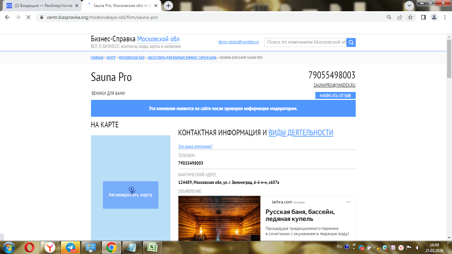Email SAUNAPRO@YANDEX.RU

tap(335, 85)
